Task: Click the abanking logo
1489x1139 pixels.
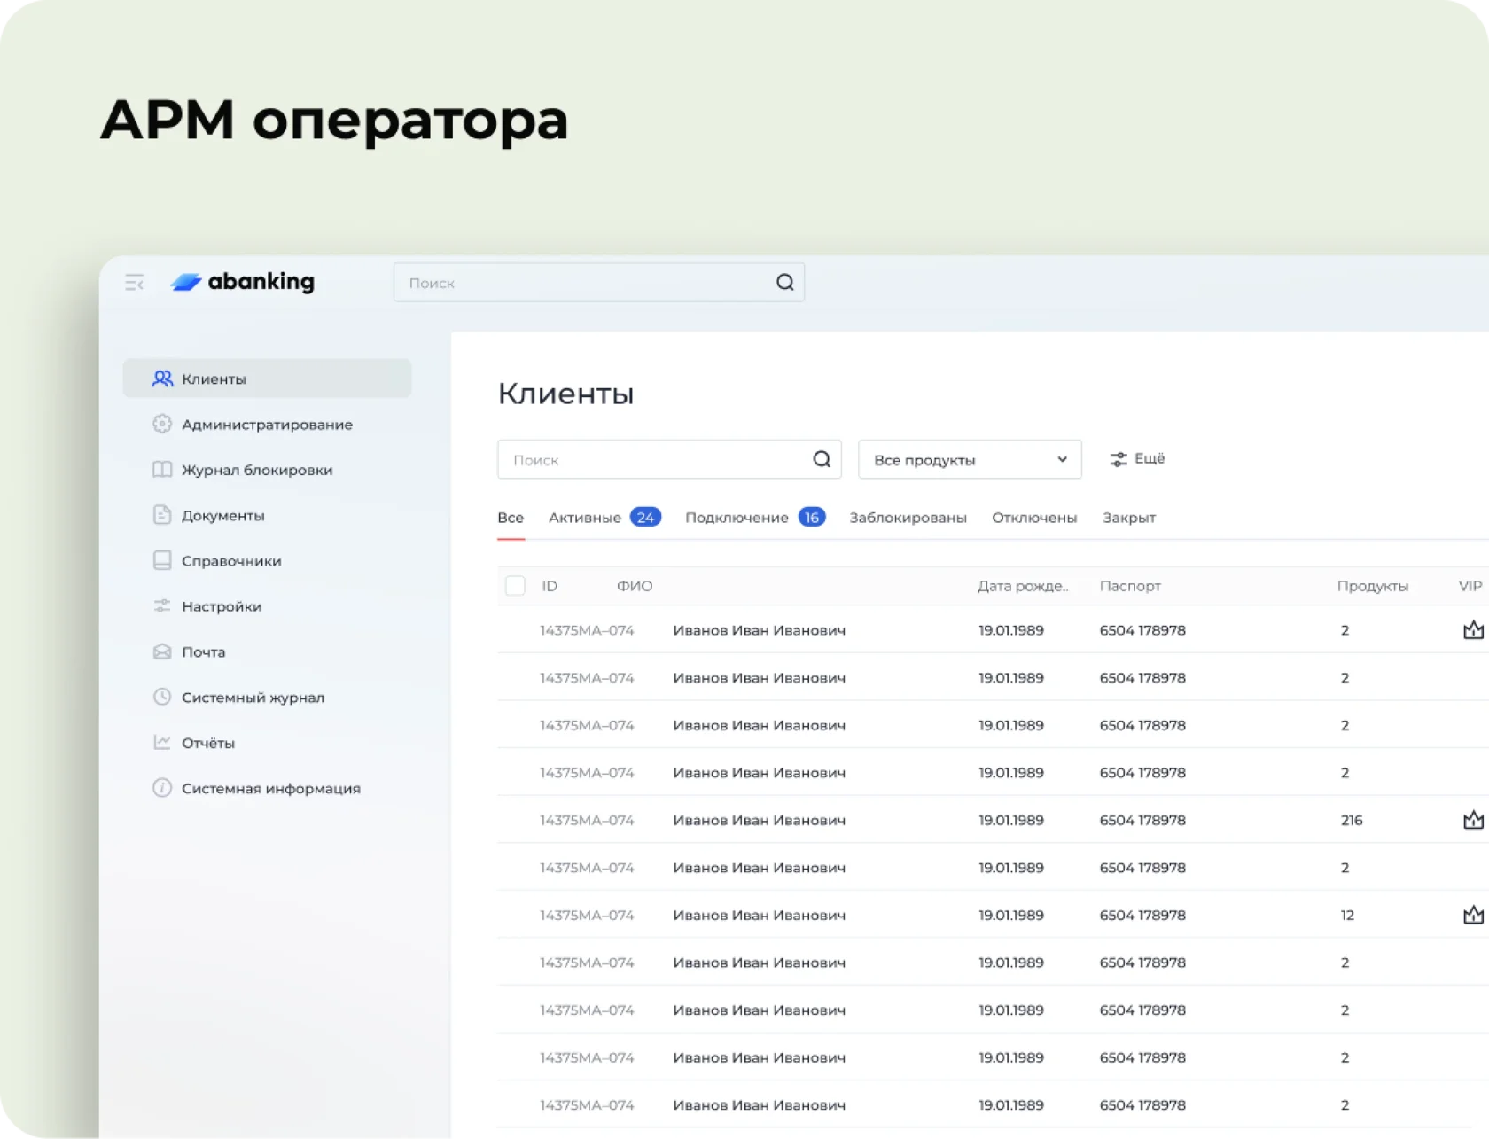Action: coord(243,282)
